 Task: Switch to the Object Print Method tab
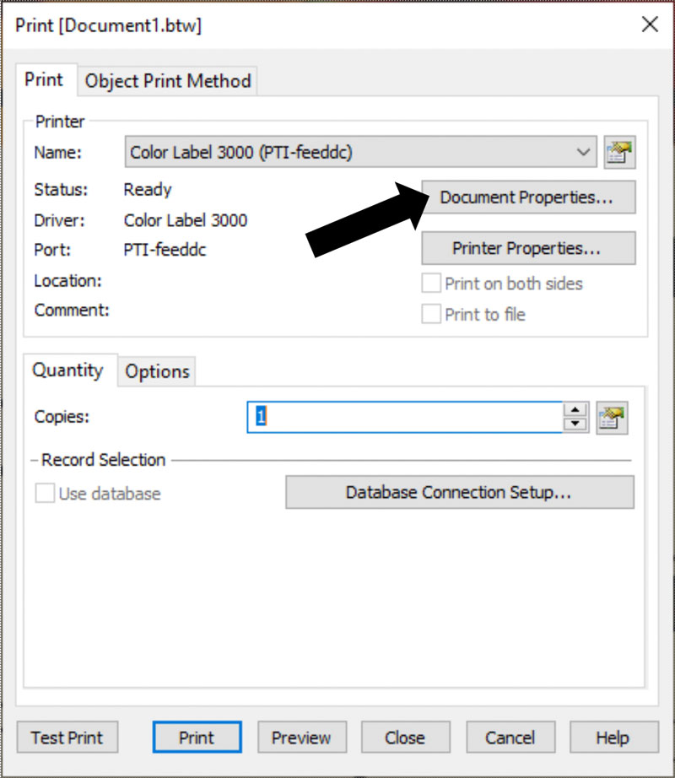click(168, 81)
